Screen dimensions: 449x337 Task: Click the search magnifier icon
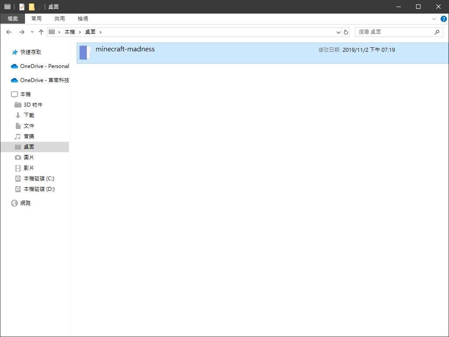pos(437,32)
